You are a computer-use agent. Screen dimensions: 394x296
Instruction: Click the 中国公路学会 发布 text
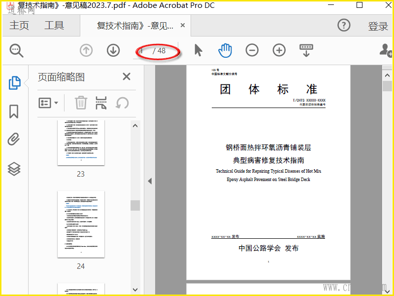pos(268,248)
